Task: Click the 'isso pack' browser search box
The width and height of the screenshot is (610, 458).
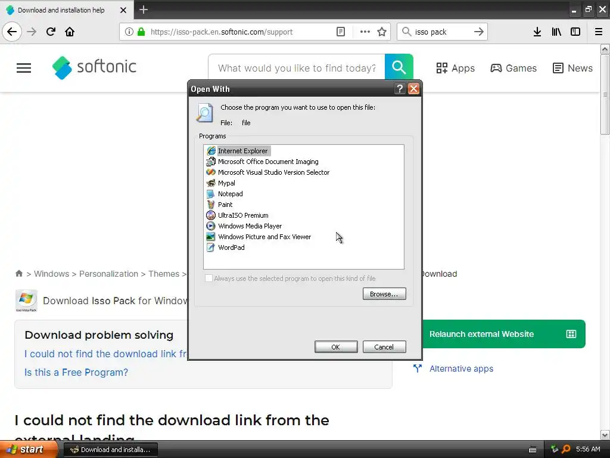Action: (441, 32)
